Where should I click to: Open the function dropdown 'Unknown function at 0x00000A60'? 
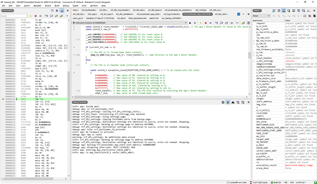pyautogui.click(x=129, y=23)
